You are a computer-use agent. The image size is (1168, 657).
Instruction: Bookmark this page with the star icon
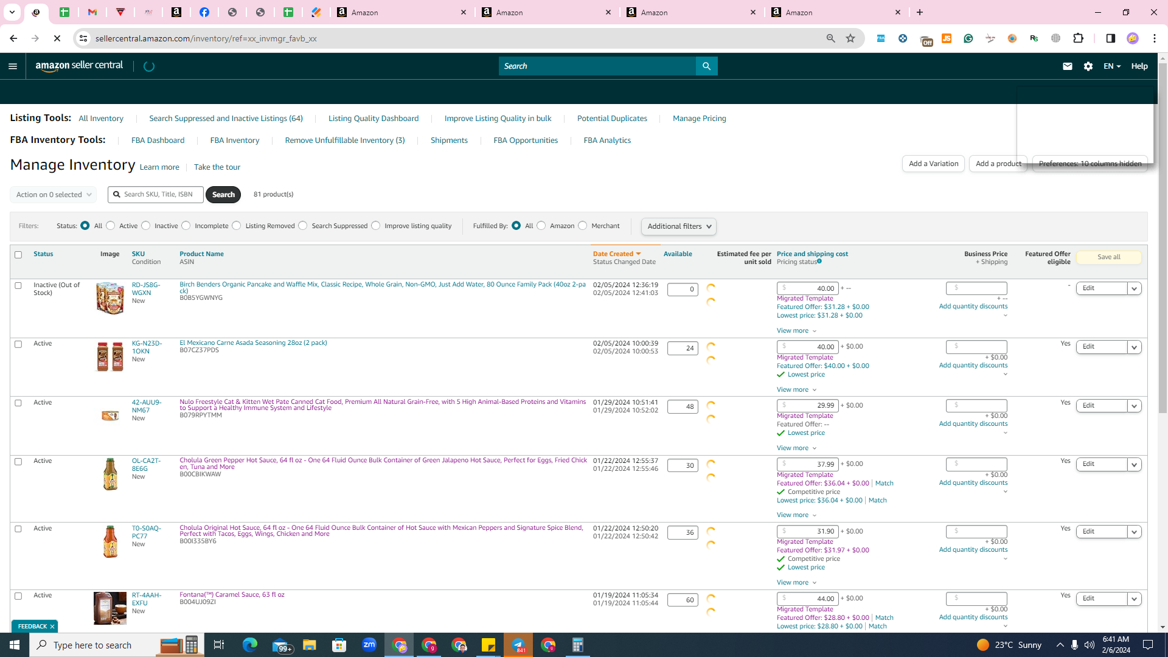pos(850,38)
